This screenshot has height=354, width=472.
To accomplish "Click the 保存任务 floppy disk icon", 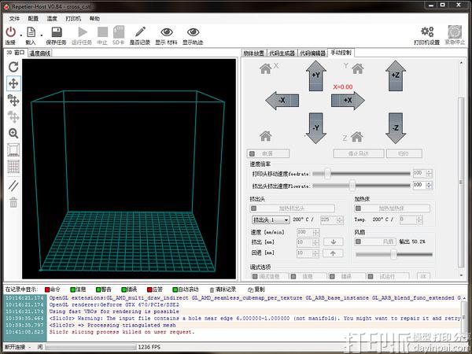I will (x=55, y=32).
